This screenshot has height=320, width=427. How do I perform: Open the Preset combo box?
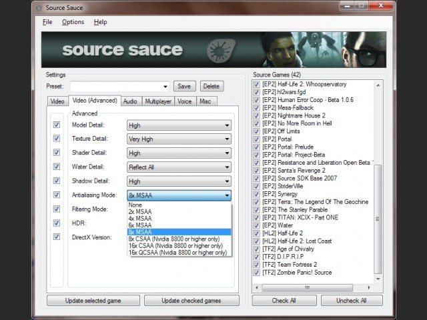point(120,87)
